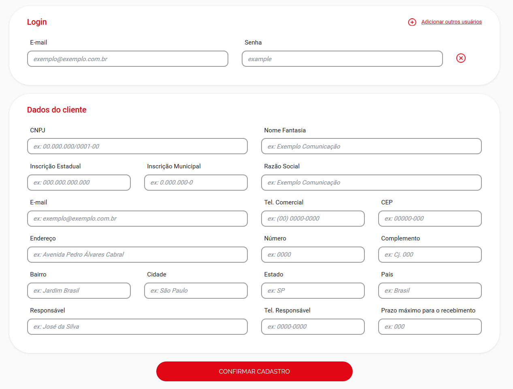The width and height of the screenshot is (513, 389).
Task: Click the Tel. Comercial field
Action: [313, 219]
